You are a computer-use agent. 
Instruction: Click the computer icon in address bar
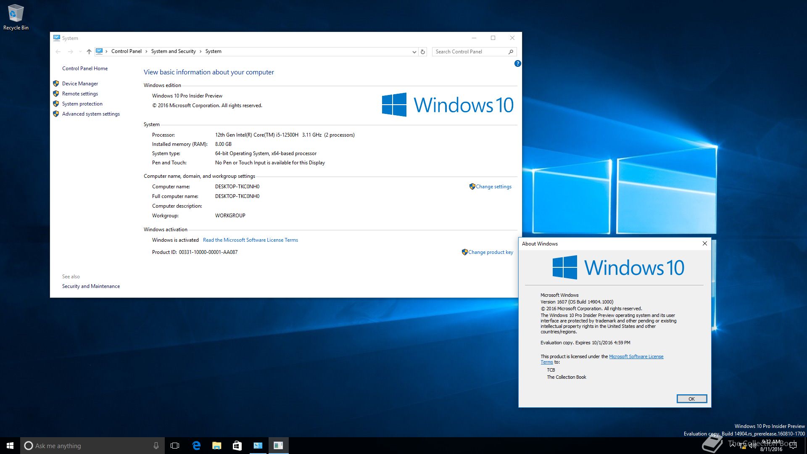(99, 51)
